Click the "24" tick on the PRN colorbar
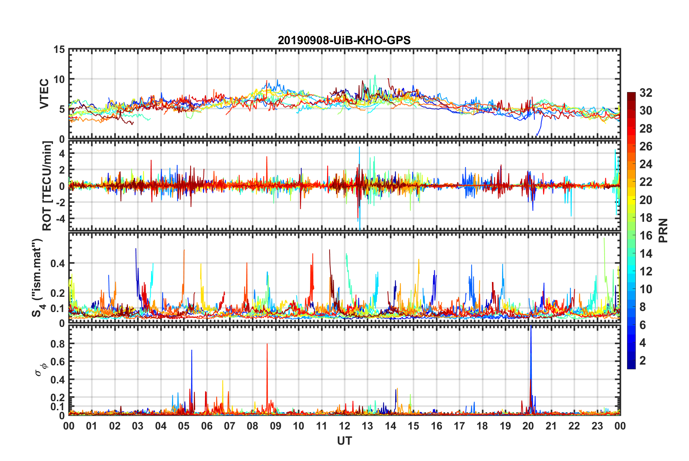This screenshot has height=461, width=689. click(646, 164)
